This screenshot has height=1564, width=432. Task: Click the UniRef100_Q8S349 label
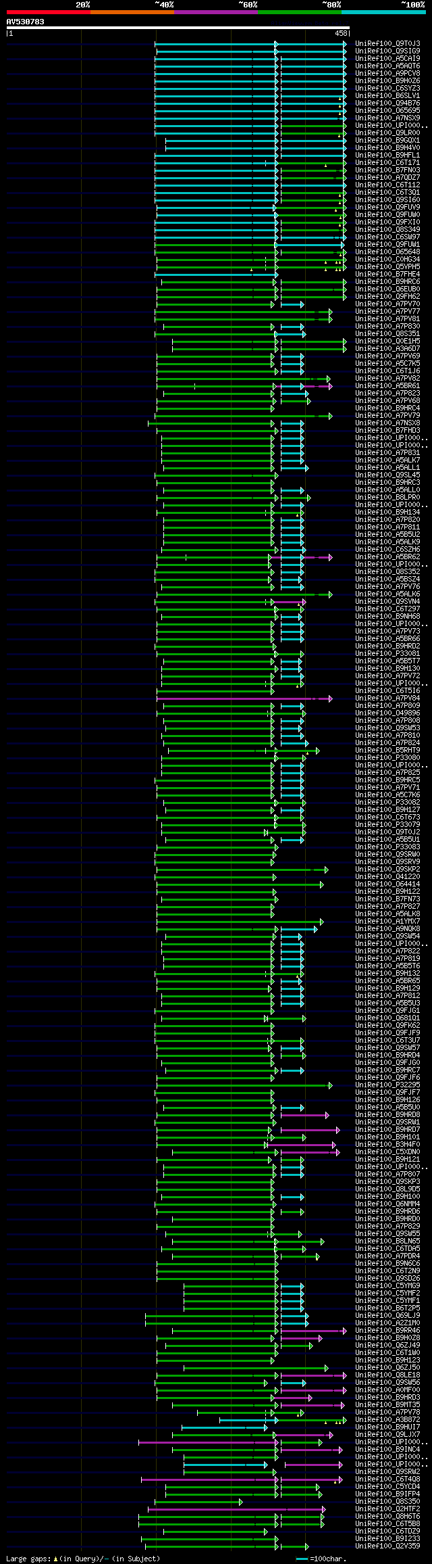387,229
